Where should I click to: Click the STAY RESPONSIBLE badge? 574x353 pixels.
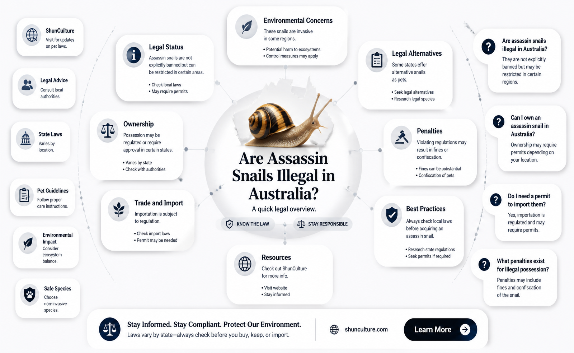point(323,224)
